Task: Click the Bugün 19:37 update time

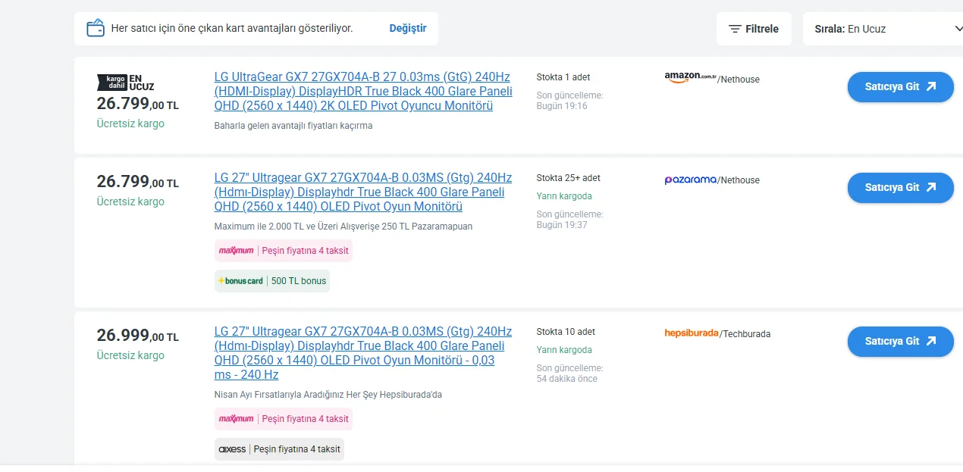Action: [x=562, y=225]
